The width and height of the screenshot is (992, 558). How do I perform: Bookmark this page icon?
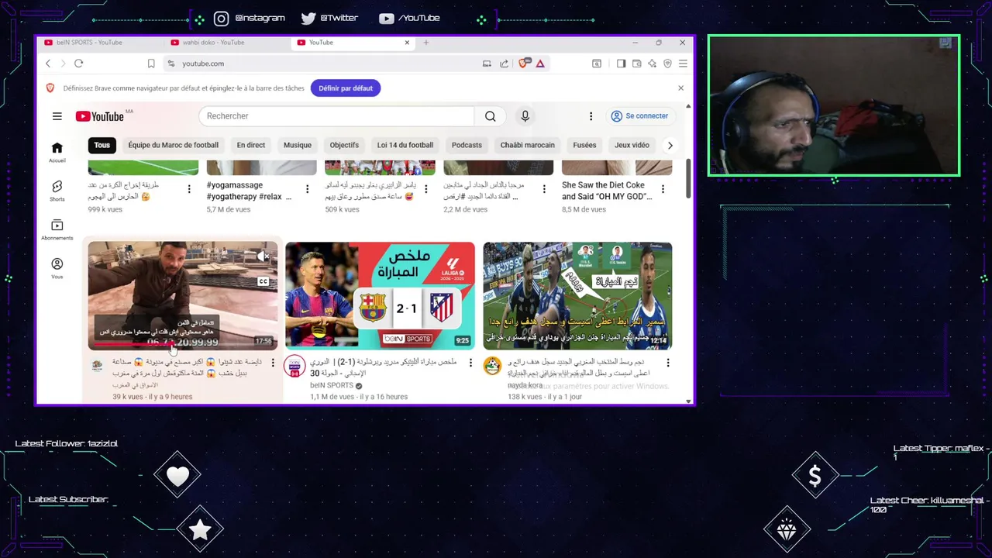(151, 64)
